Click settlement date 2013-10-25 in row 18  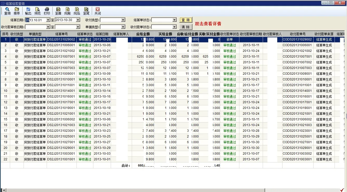click(x=102, y=136)
